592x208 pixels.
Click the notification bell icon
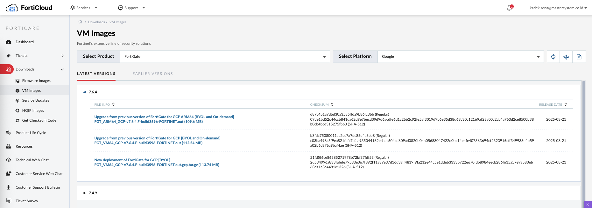click(509, 8)
